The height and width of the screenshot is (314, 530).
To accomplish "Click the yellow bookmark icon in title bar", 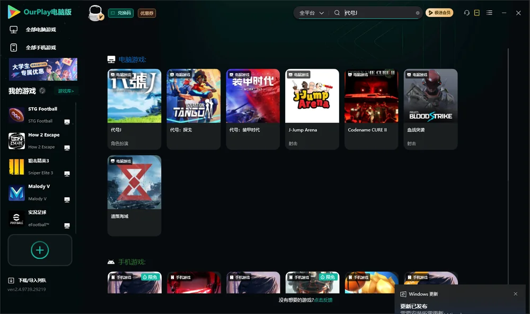I will point(476,13).
